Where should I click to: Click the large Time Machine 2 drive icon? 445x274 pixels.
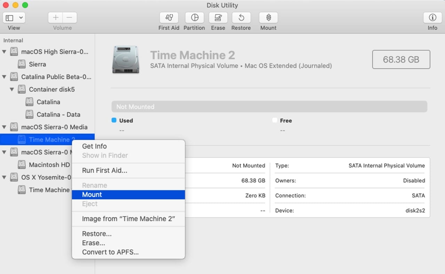pos(126,60)
